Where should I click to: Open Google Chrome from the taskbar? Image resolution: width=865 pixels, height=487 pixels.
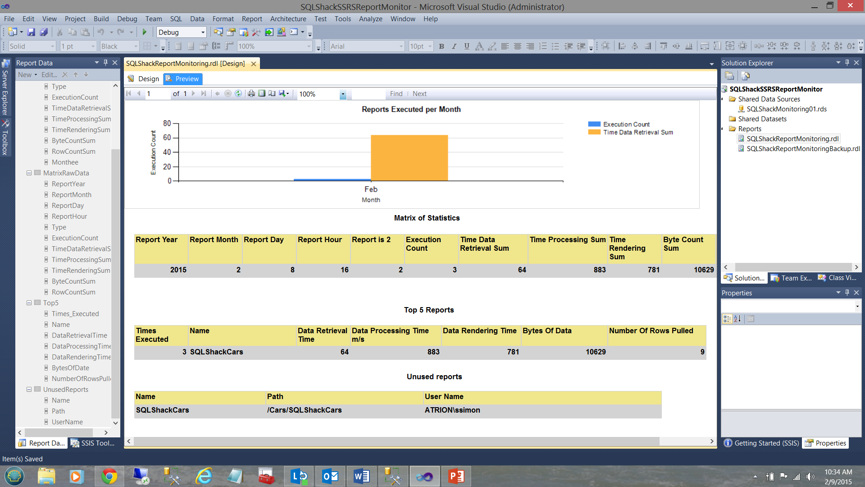point(109,476)
